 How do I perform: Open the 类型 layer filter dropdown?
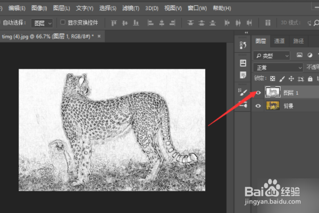[272, 55]
